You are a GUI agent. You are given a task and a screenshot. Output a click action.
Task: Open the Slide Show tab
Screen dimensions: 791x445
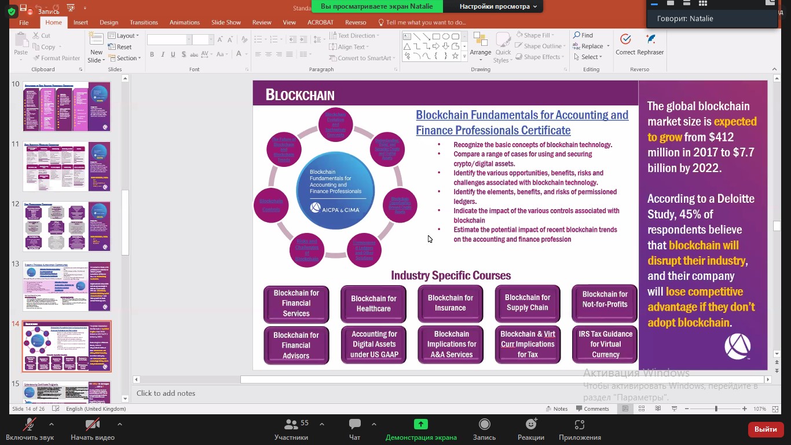click(x=226, y=23)
